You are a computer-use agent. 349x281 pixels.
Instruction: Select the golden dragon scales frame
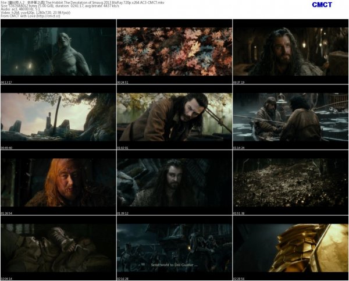pos(290,248)
